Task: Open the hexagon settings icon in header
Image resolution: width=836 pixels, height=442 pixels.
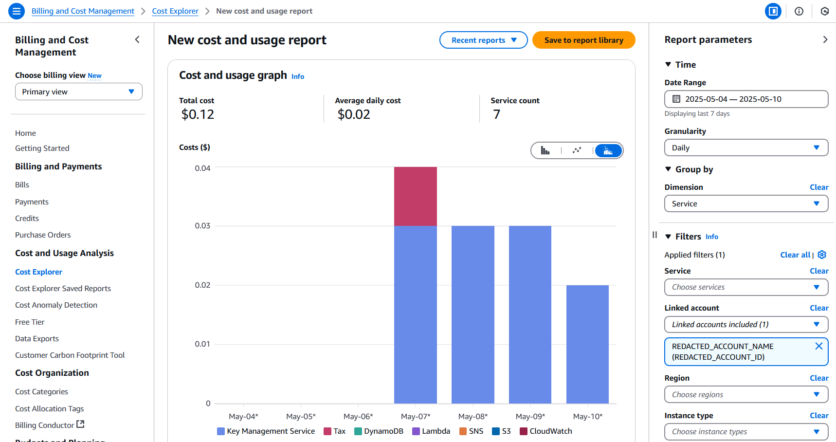Action: tap(824, 11)
